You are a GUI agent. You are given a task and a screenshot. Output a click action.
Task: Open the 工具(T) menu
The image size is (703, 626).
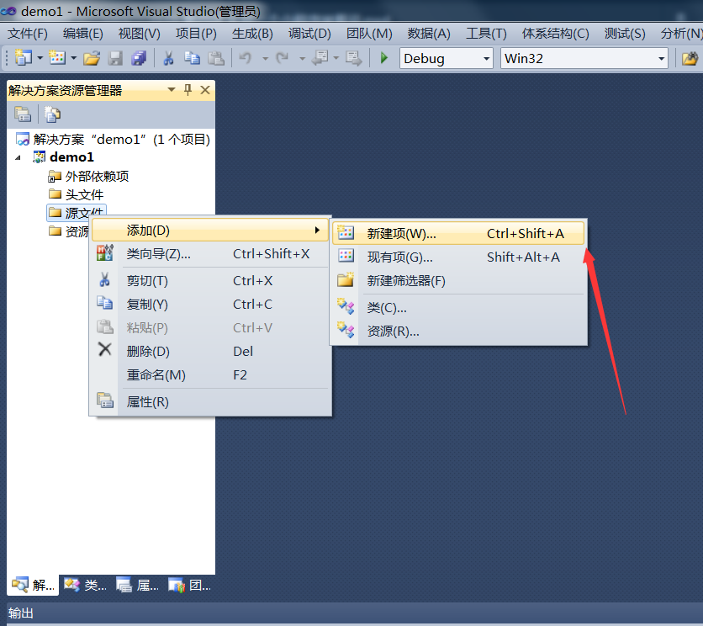tap(486, 34)
